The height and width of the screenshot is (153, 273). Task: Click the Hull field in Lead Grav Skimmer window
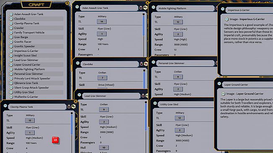pos(104,148)
